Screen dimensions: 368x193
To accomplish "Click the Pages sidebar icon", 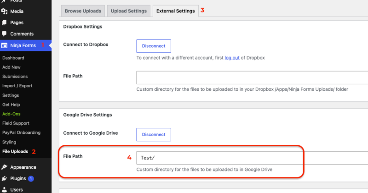I will tap(4, 22).
